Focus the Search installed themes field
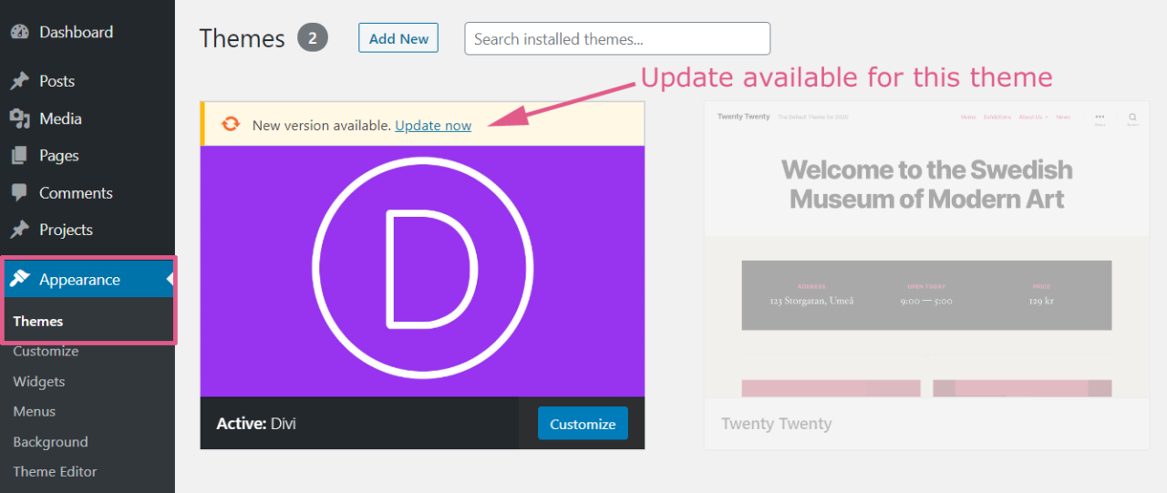The width and height of the screenshot is (1167, 493). coord(617,38)
